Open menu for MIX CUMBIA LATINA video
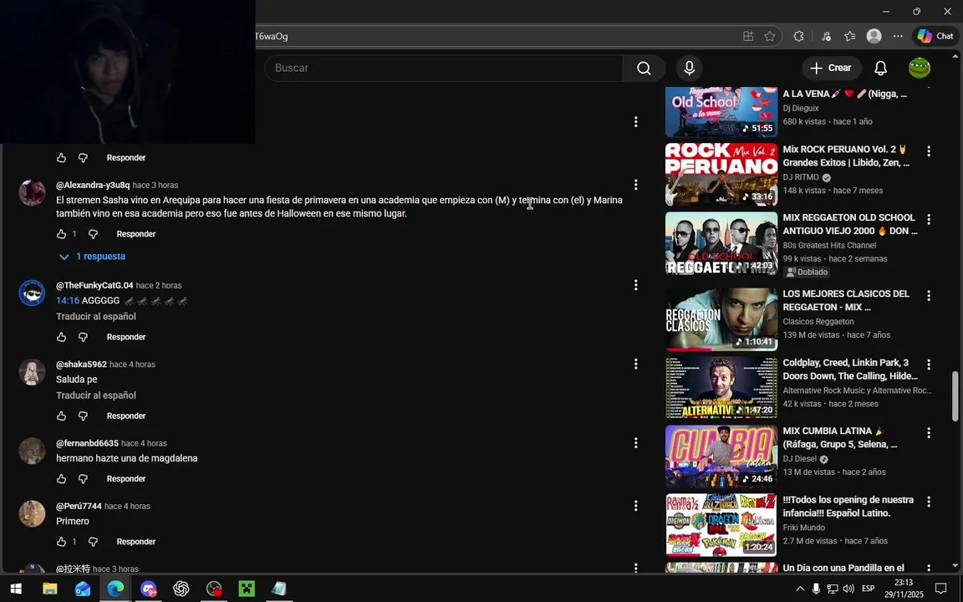 (929, 433)
